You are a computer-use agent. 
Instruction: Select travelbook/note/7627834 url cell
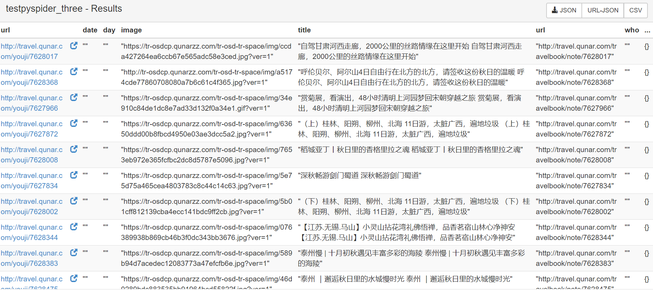pos(576,181)
